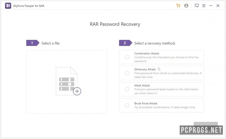Click the plus circle to add file
Image resolution: width=226 pixels, height=139 pixels.
click(77, 91)
